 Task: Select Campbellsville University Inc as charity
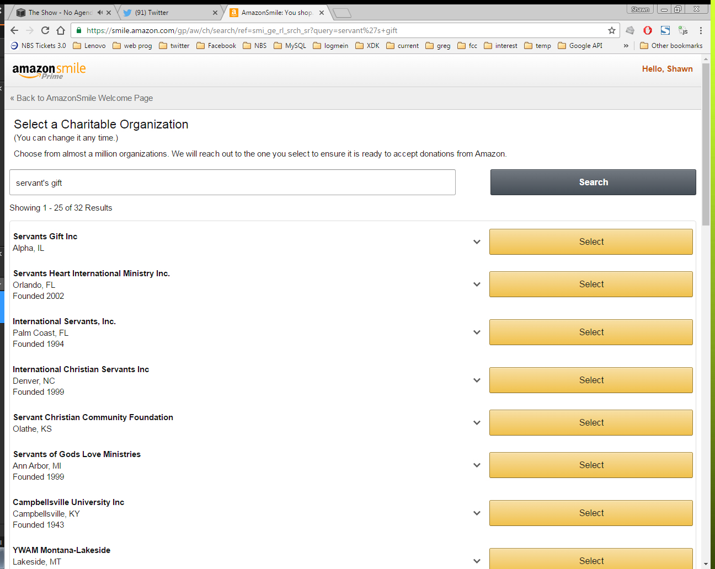pyautogui.click(x=591, y=513)
